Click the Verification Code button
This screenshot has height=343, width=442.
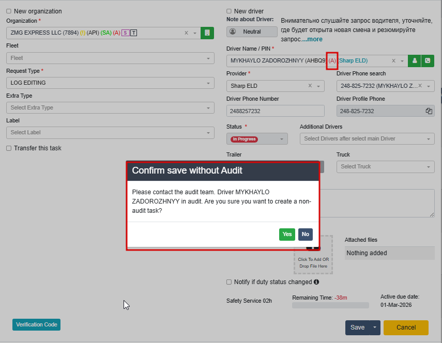point(36,325)
